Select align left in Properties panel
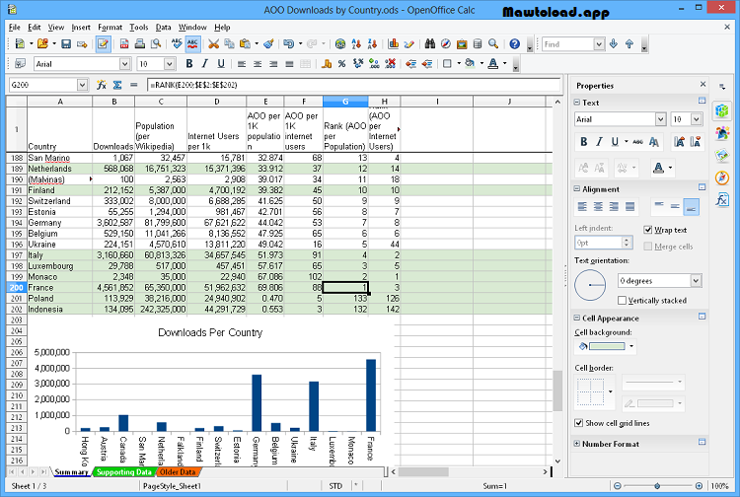740x497 pixels. tap(582, 206)
